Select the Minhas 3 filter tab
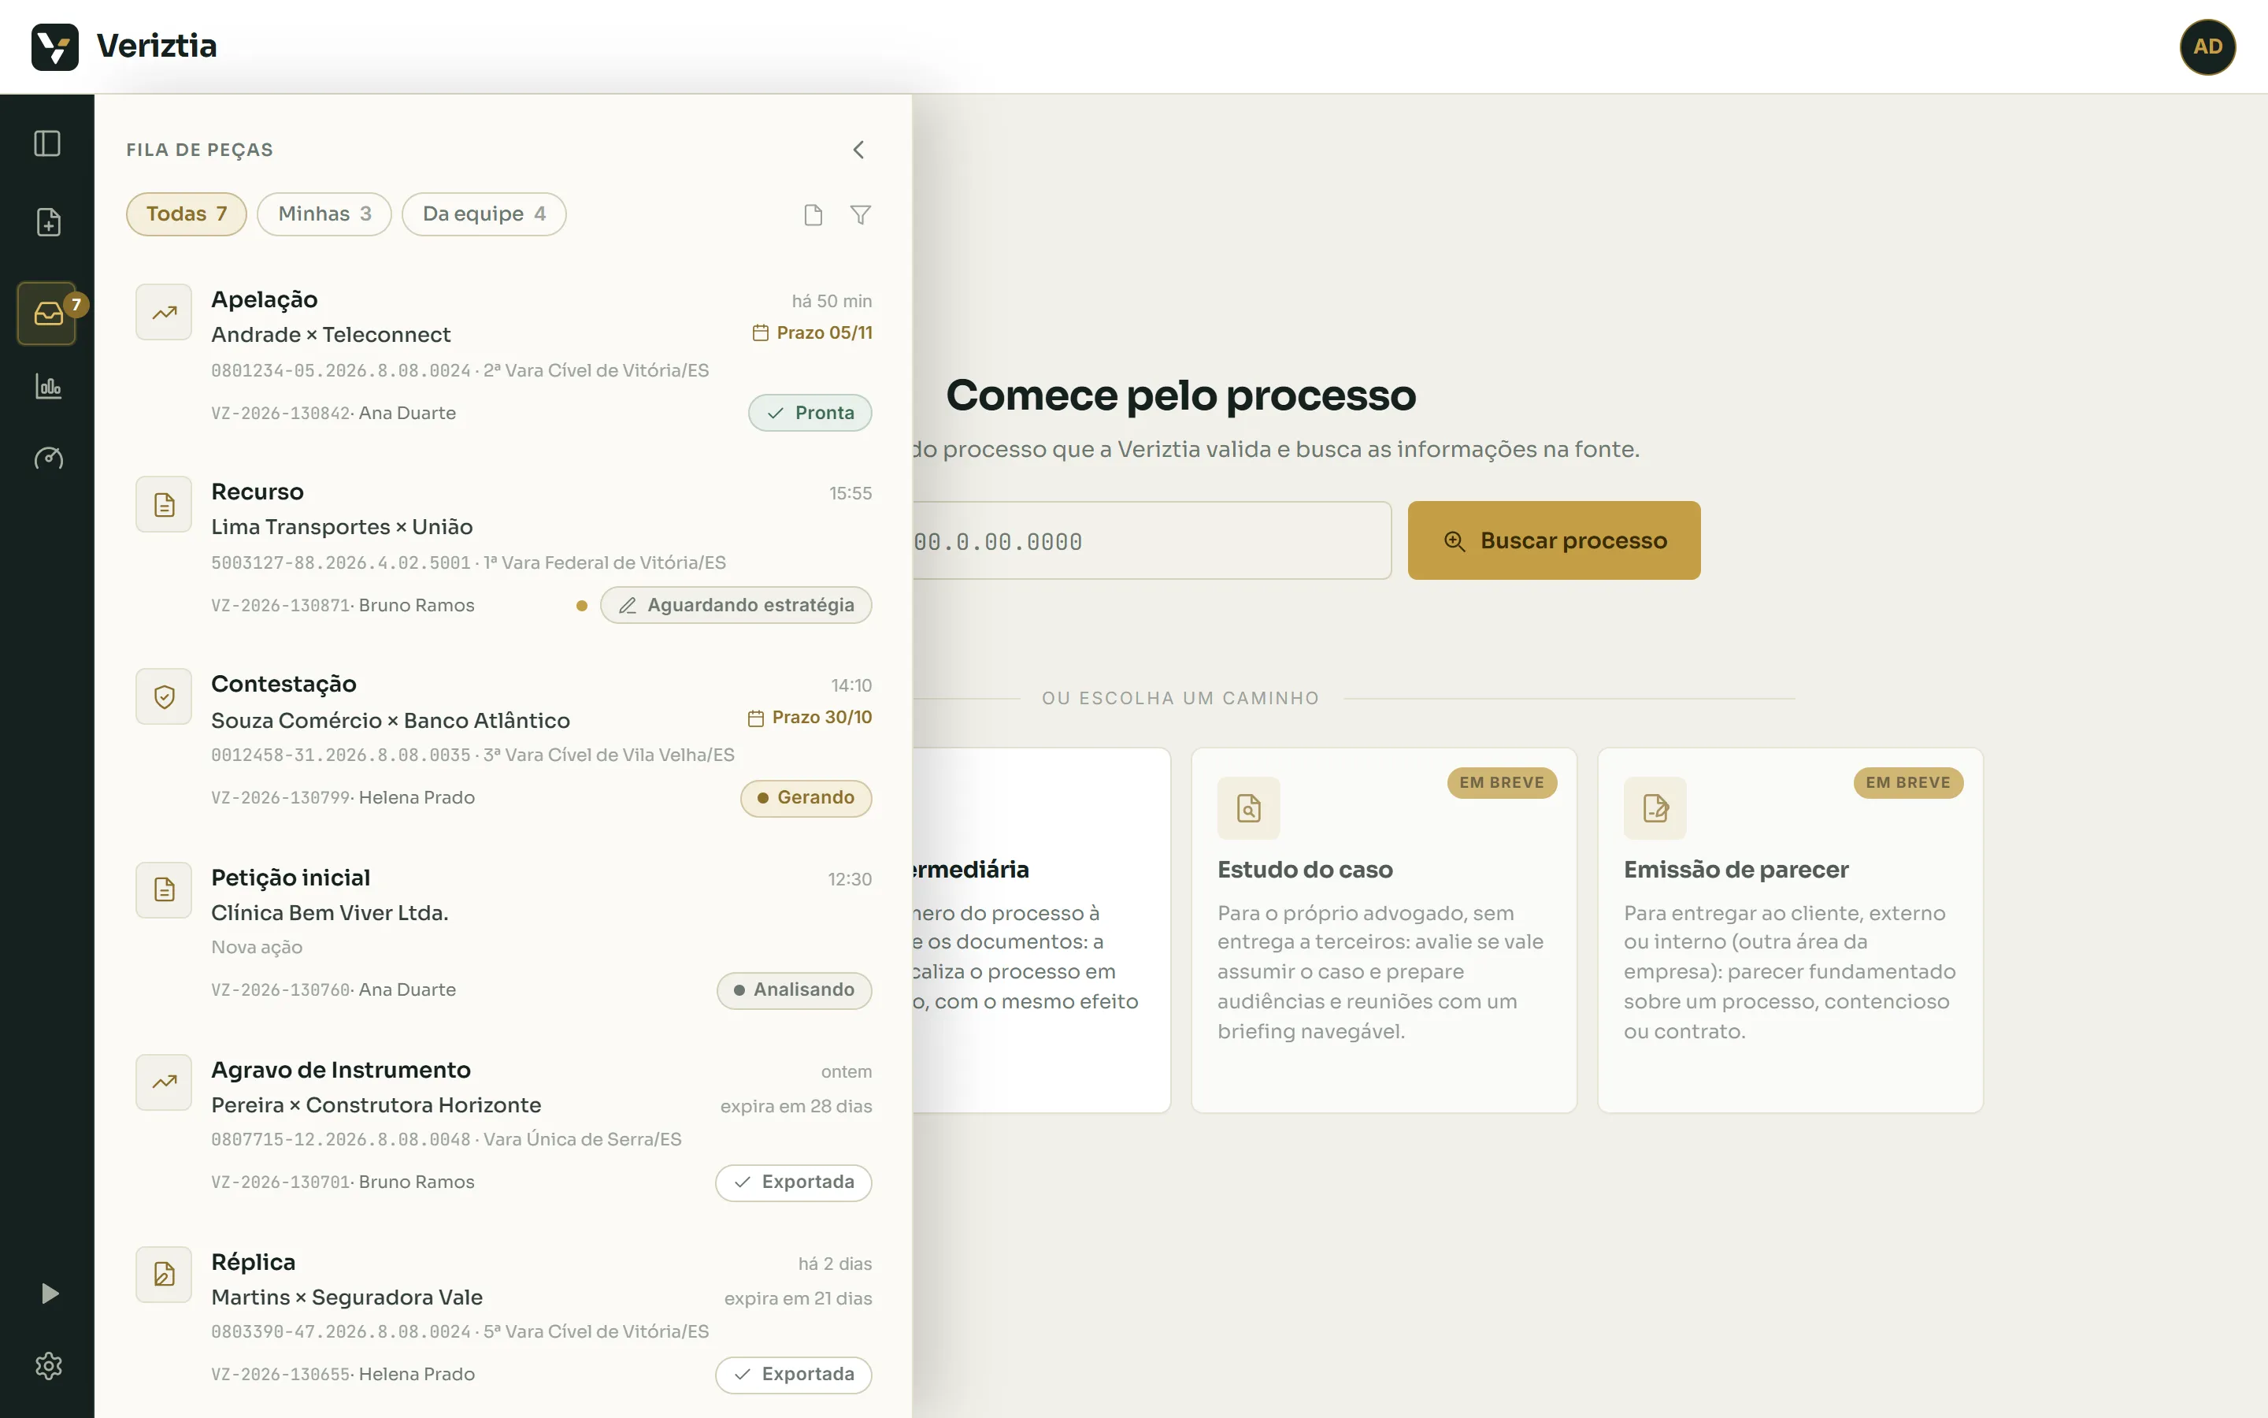2268x1418 pixels. tap(324, 213)
